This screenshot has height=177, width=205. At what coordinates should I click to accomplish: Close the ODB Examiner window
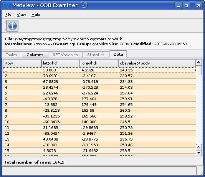pyautogui.click(x=199, y=5)
